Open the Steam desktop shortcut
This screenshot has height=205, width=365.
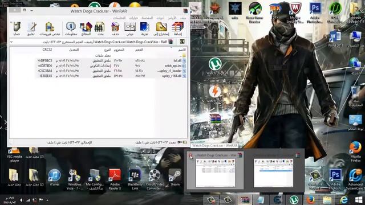175,178
